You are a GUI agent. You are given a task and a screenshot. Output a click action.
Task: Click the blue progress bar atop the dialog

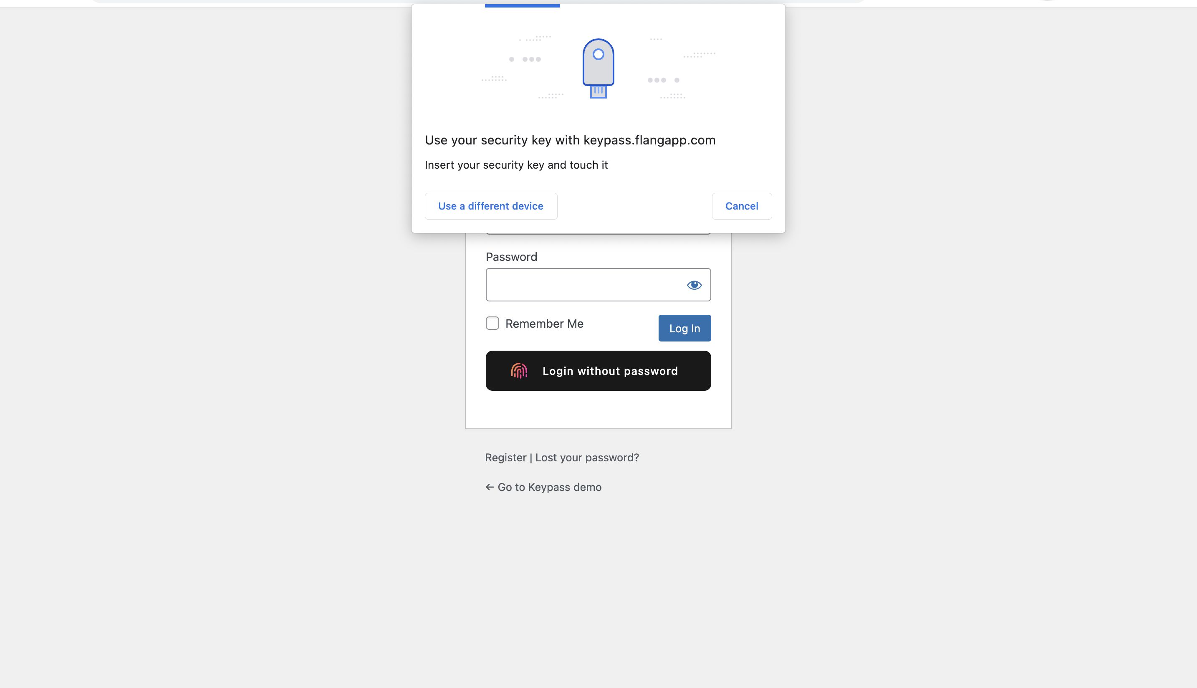[x=523, y=6]
